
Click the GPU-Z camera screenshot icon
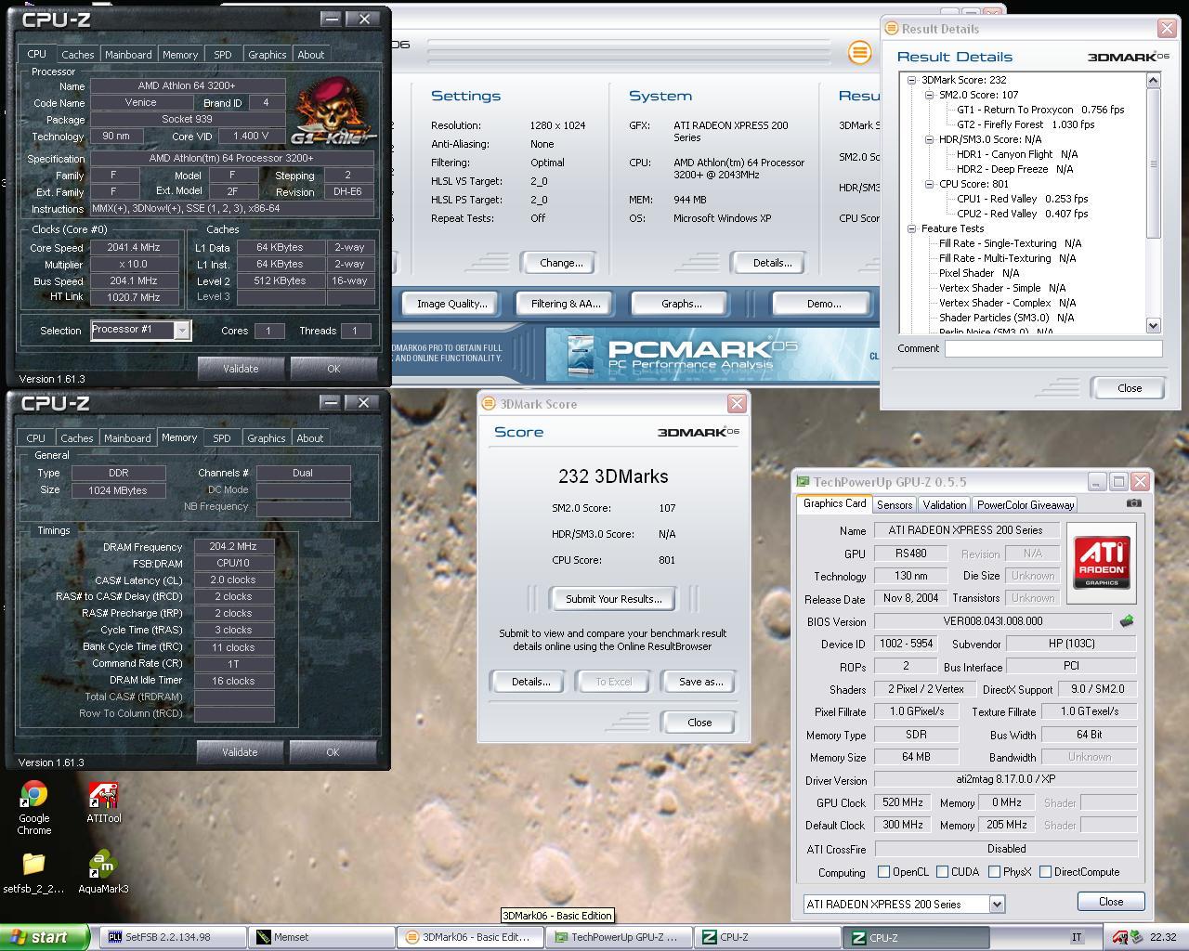1133,503
